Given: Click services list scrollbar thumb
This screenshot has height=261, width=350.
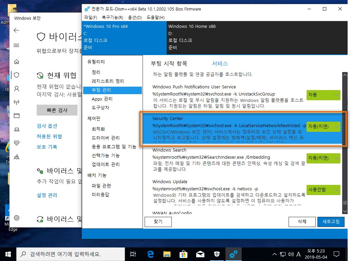Looking at the screenshot, I should click(345, 203).
